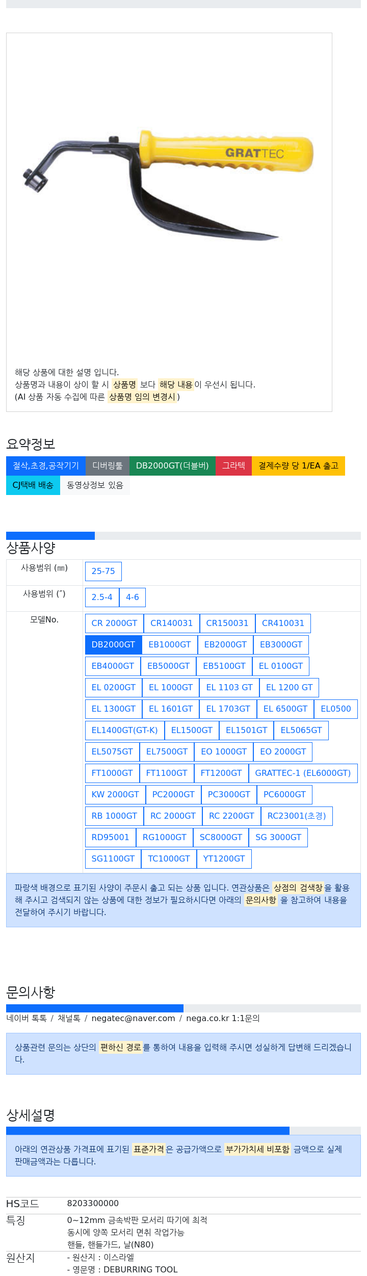The height and width of the screenshot is (1276, 367).
Task: Click the negatec@naver.com contact text
Action: point(133,1018)
